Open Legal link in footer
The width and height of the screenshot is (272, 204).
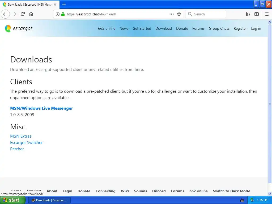(67, 191)
